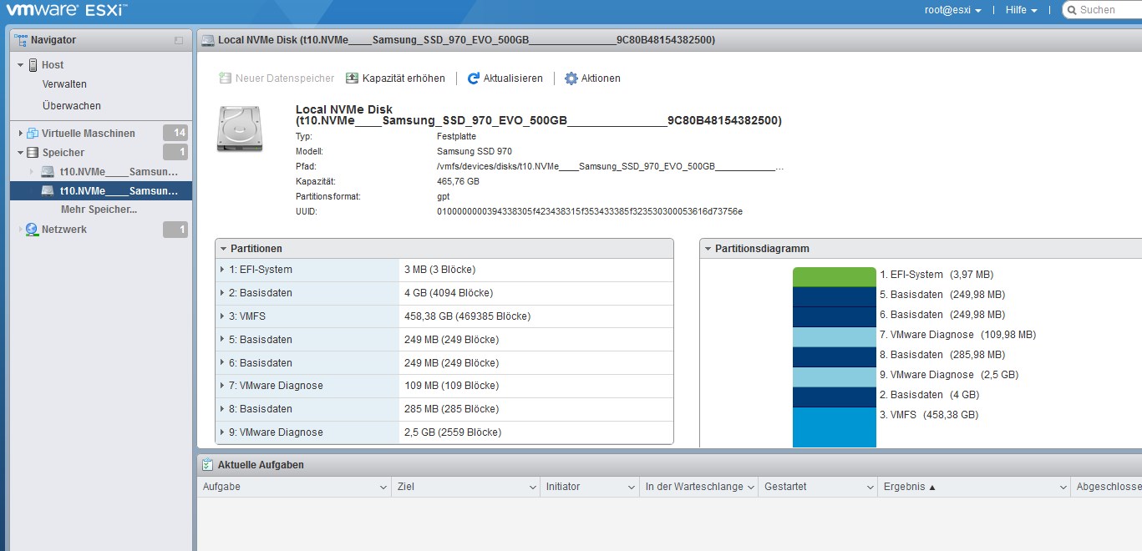Screen dimensions: 1142x551
Task: Open the Aufgabe column dropdown arrow
Action: coord(383,487)
